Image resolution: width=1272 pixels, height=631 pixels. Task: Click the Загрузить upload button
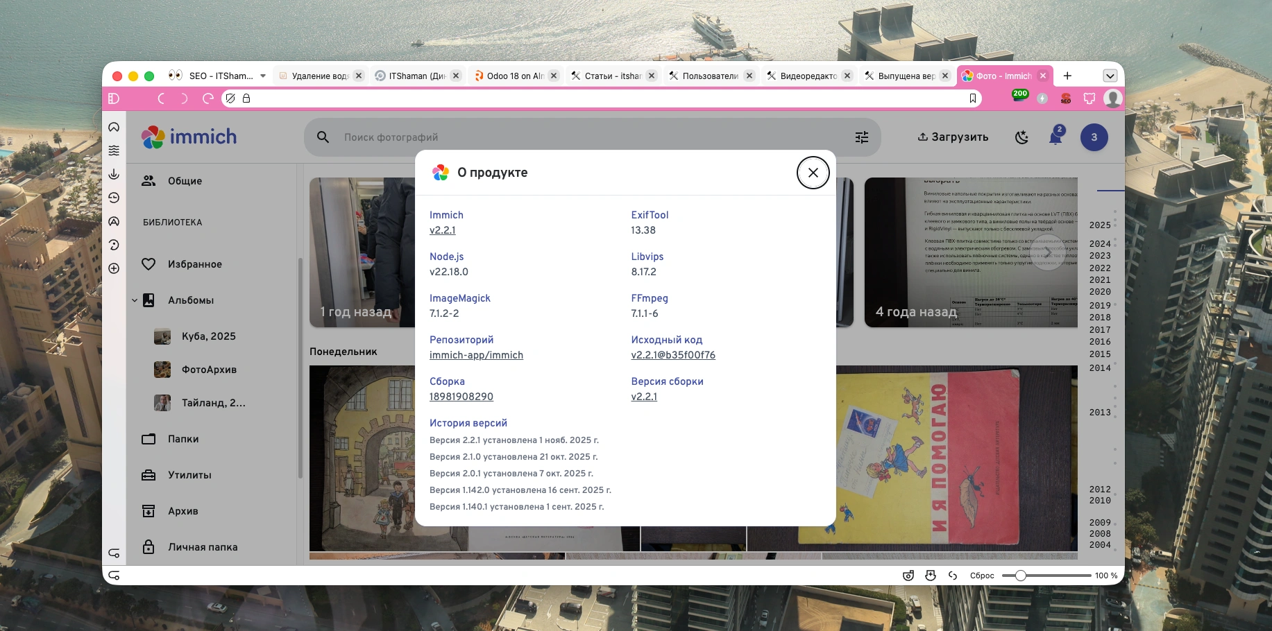coord(953,137)
